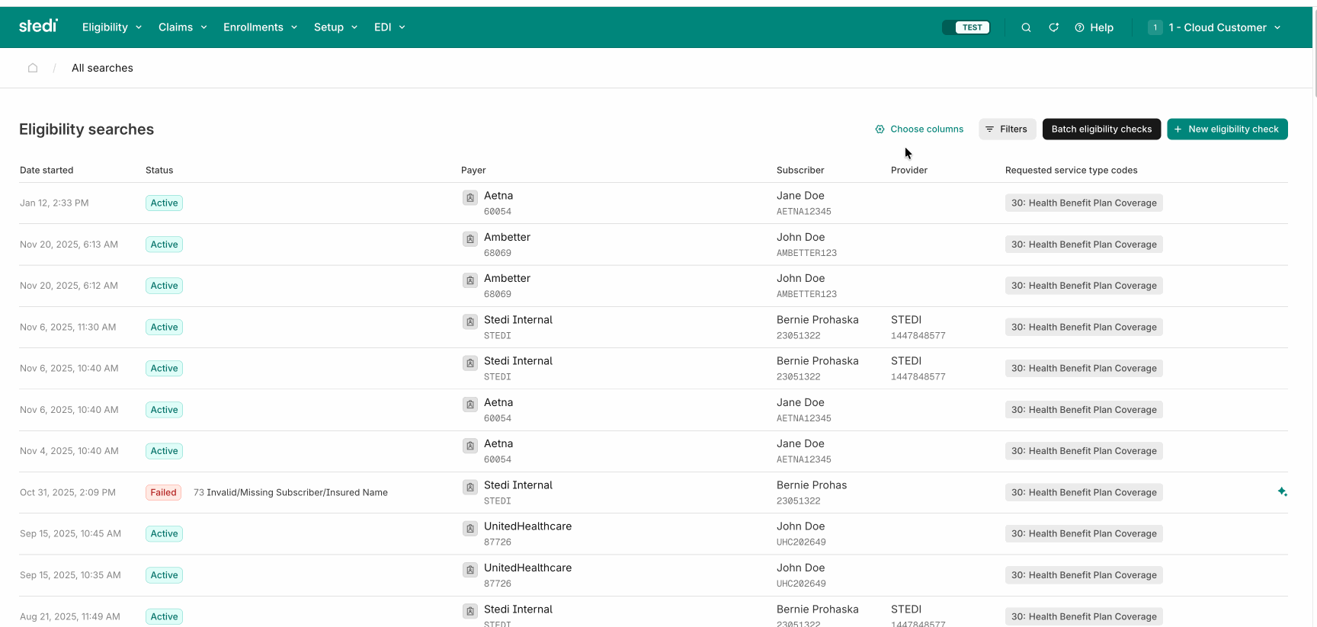Click the Nov 20, 2025, 6:13 AM date

(69, 245)
